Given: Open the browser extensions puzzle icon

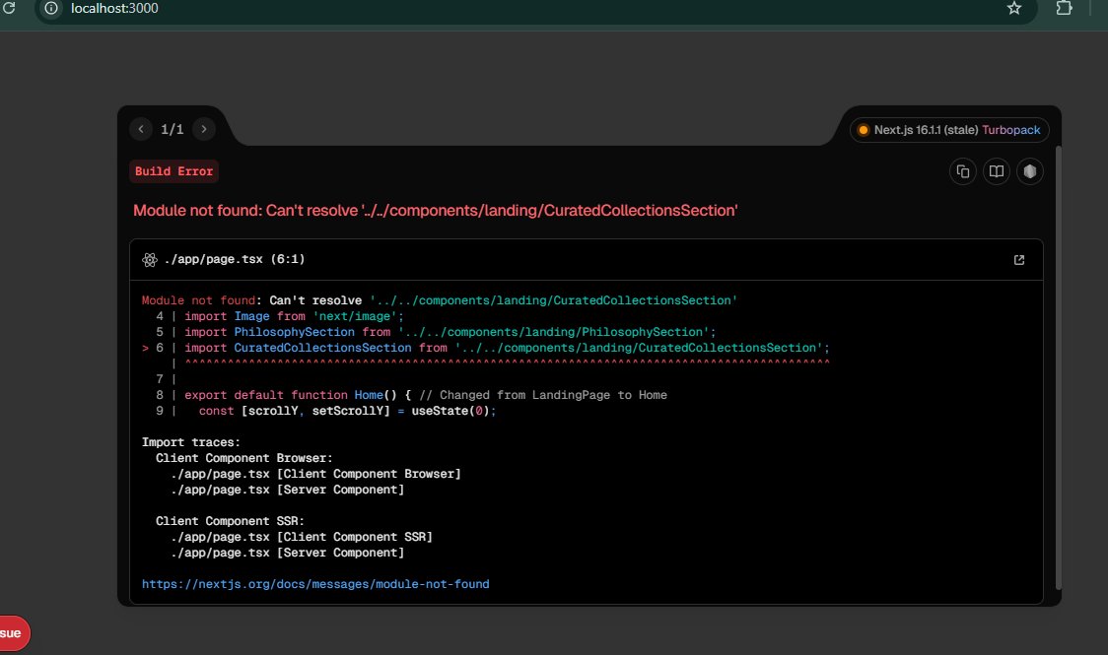Looking at the screenshot, I should [x=1064, y=8].
